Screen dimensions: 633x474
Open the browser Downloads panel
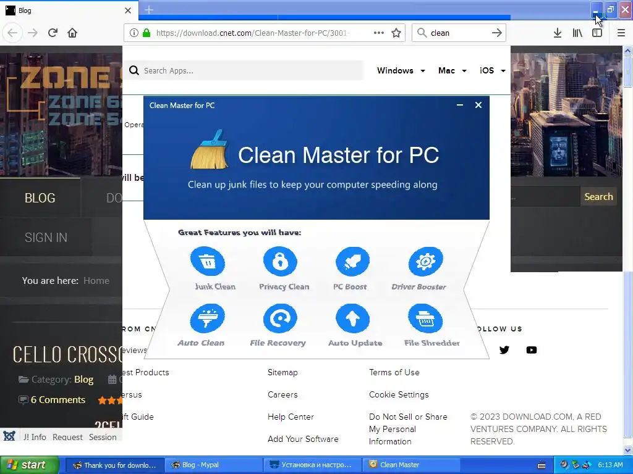[x=558, y=33]
